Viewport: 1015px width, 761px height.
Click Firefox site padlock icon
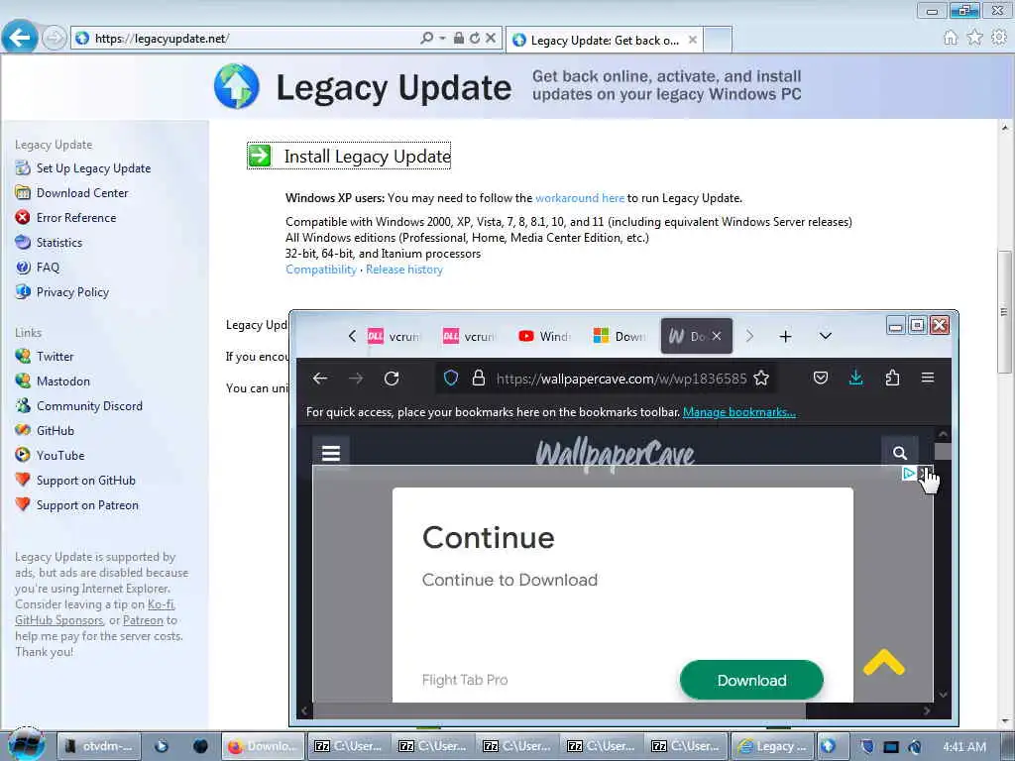coord(479,378)
